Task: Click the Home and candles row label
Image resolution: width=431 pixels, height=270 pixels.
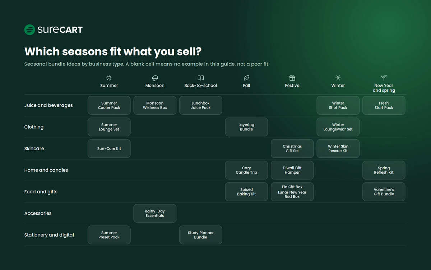Action: pyautogui.click(x=46, y=170)
